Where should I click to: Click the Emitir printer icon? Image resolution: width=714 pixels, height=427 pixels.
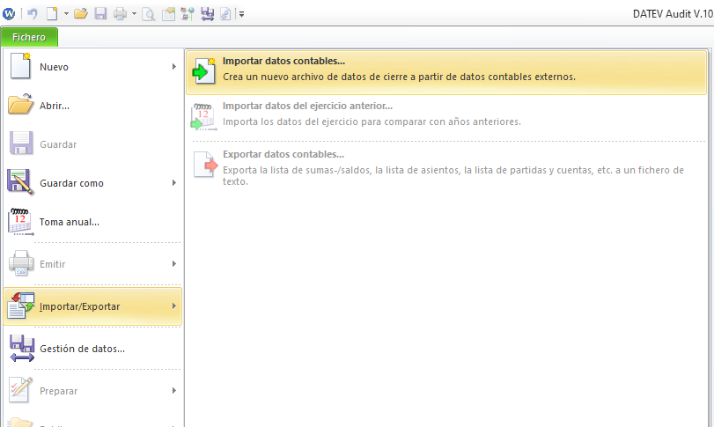tap(21, 263)
